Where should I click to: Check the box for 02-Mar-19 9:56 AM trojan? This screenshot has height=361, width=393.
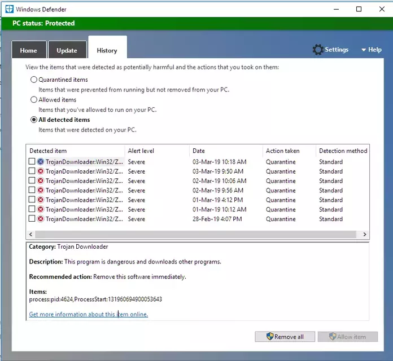tap(32, 190)
